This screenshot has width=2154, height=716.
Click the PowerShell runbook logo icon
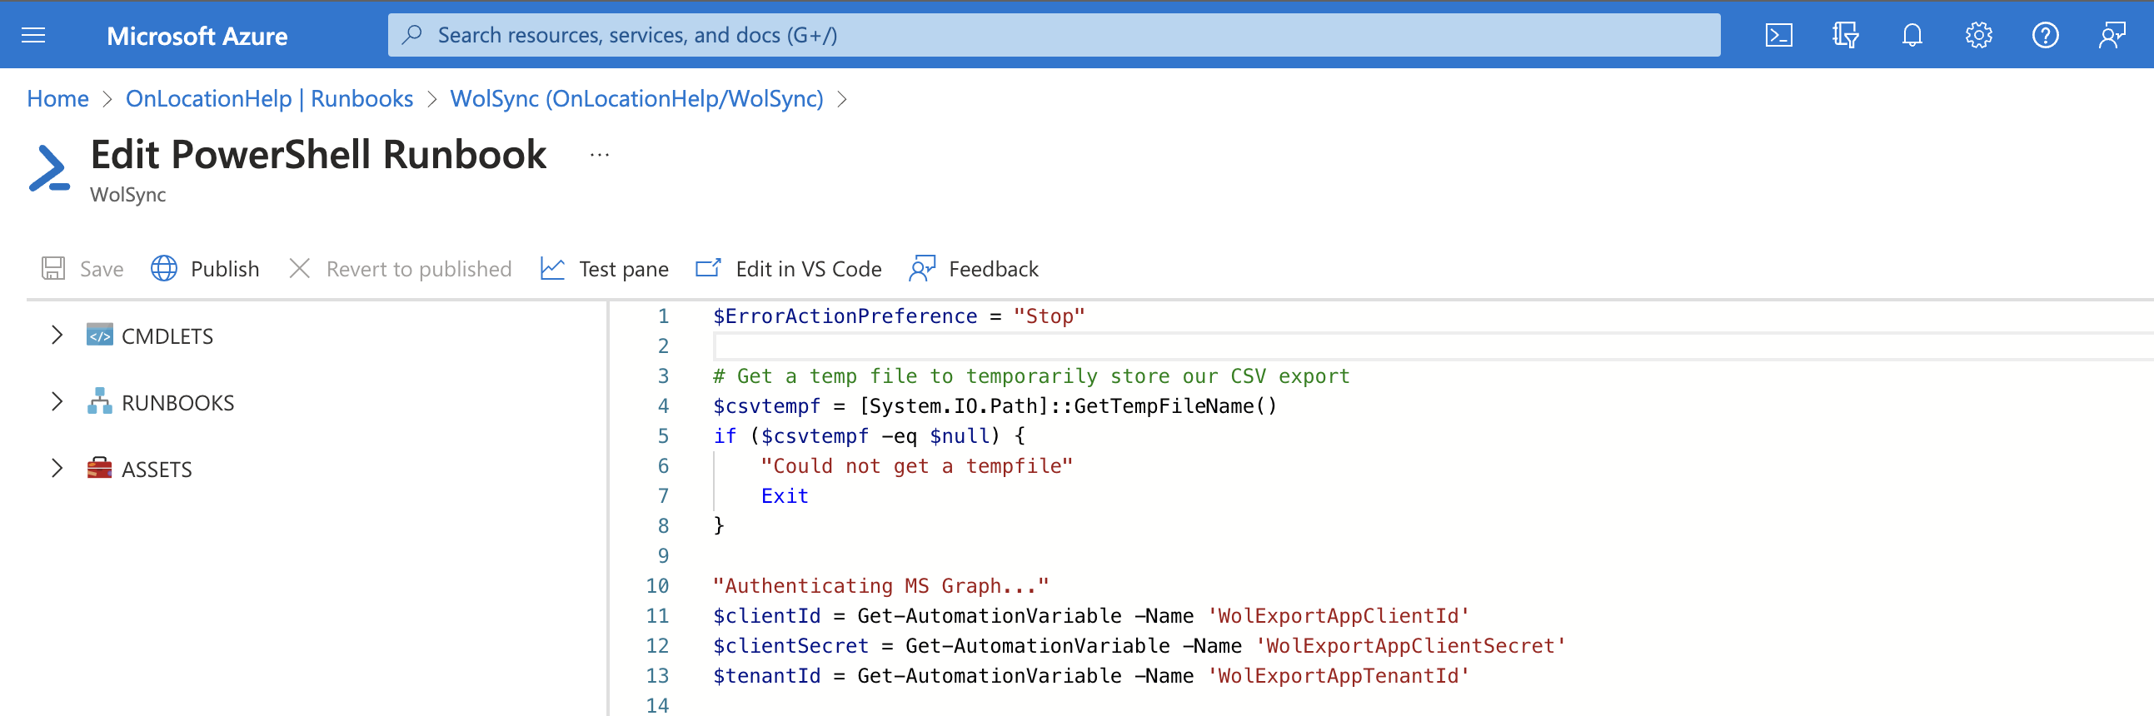(49, 168)
